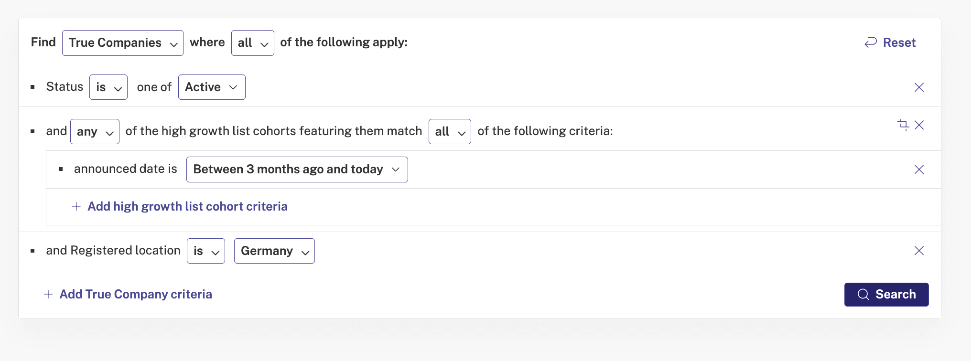Screen dimensions: 971x361
Task: Click the plus icon for True Company criteria
Action: tap(48, 294)
